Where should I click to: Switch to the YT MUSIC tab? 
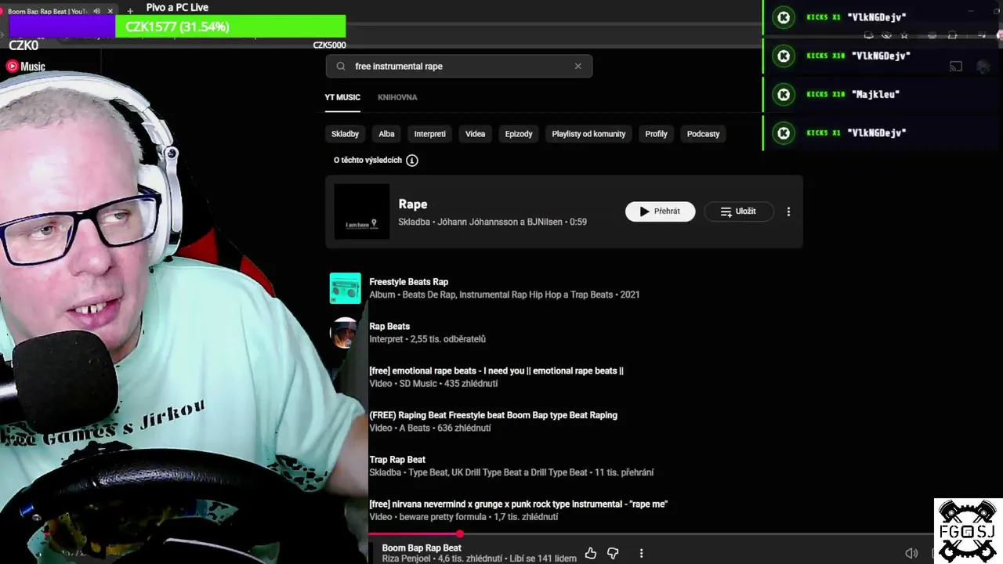click(342, 97)
